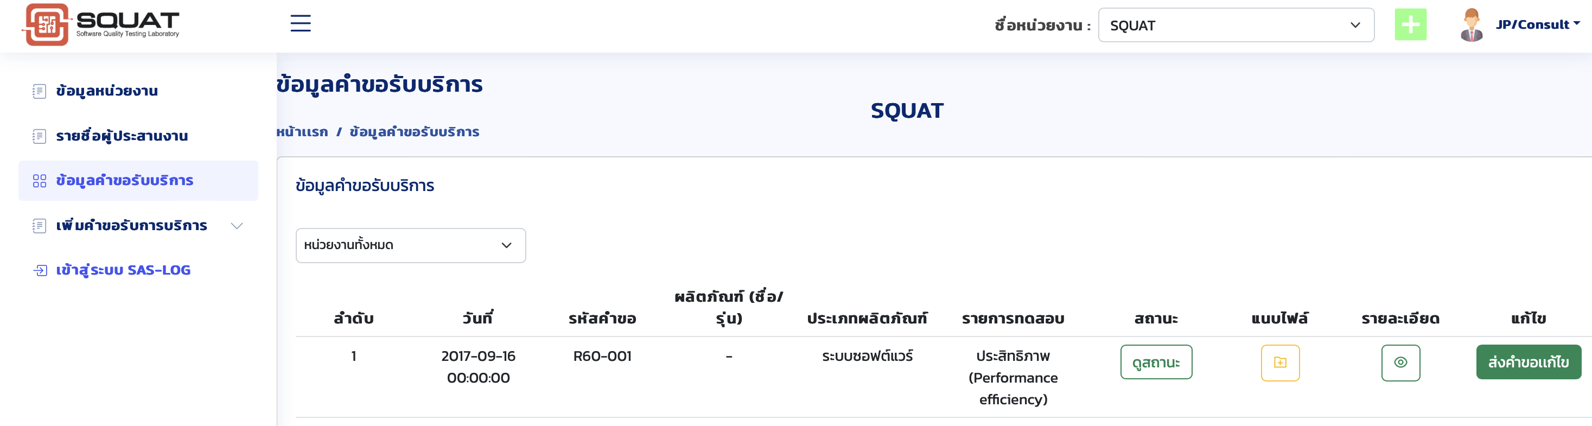Open the หน่วยงานทั้งหมด filter dropdown
Image resolution: width=1592 pixels, height=426 pixels.
[x=410, y=245]
